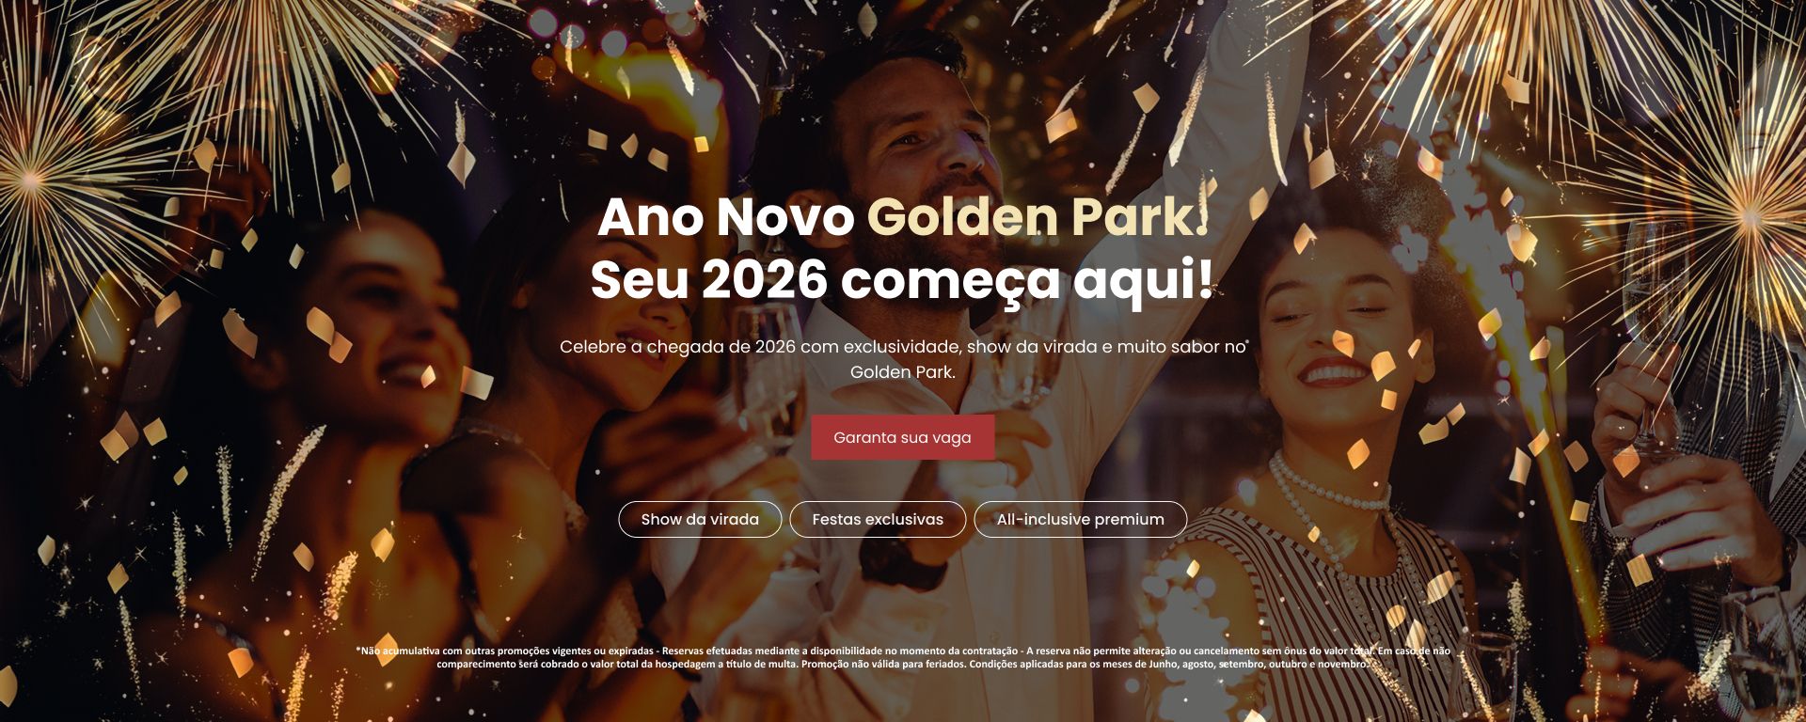Click the white 'Ano Novo' heading words

pos(725,216)
